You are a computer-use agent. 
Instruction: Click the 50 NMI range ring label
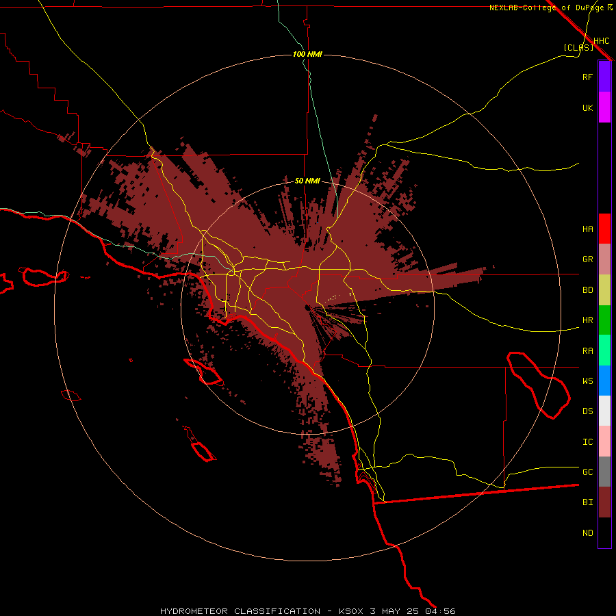[307, 181]
